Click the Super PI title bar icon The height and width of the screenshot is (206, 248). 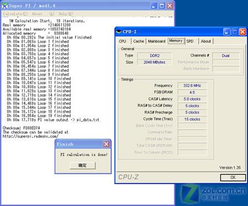(4, 6)
